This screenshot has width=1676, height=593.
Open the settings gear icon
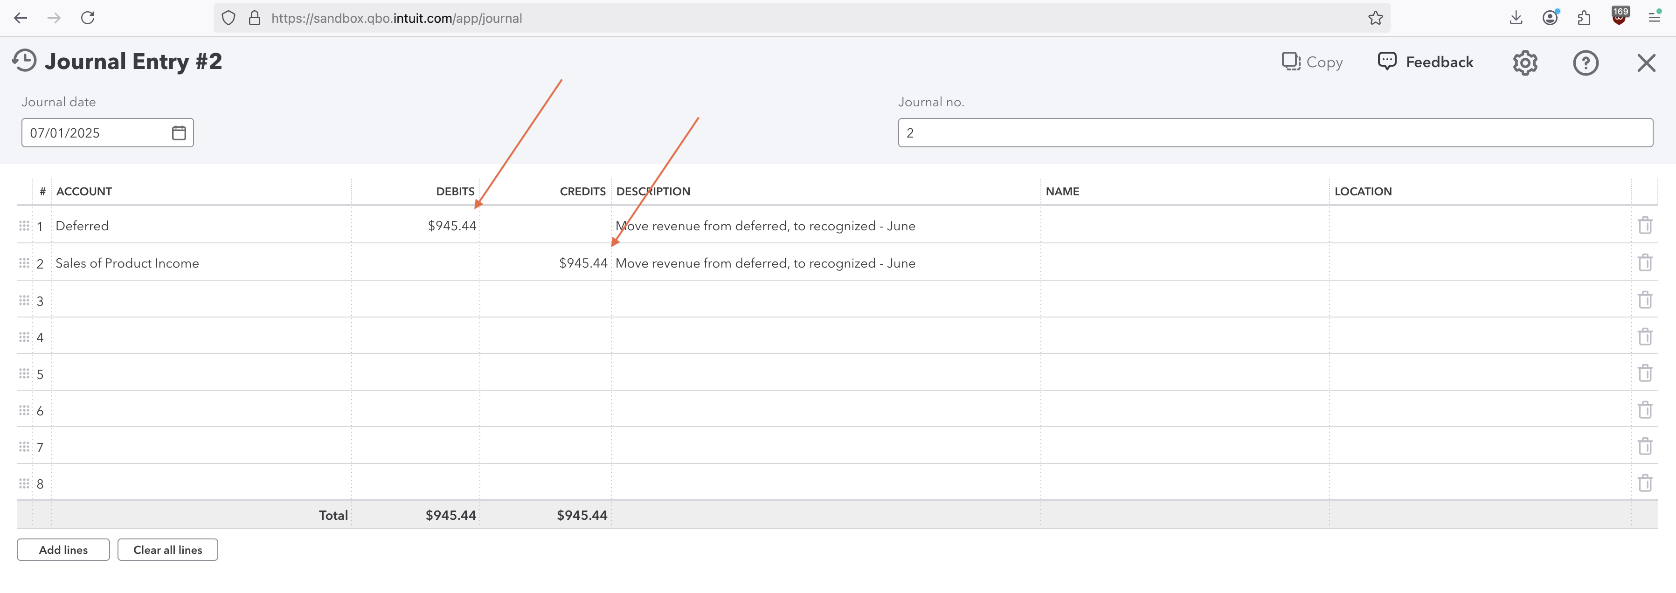[x=1524, y=63]
